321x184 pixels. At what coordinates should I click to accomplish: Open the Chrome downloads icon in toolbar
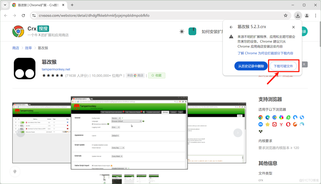point(298,15)
